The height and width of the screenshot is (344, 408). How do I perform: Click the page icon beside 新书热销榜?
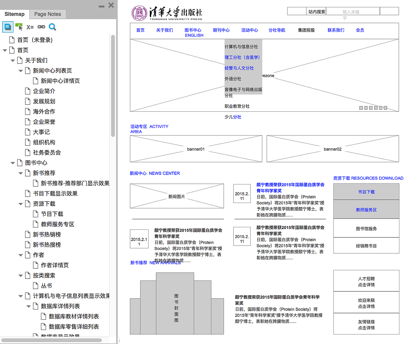(x=28, y=235)
